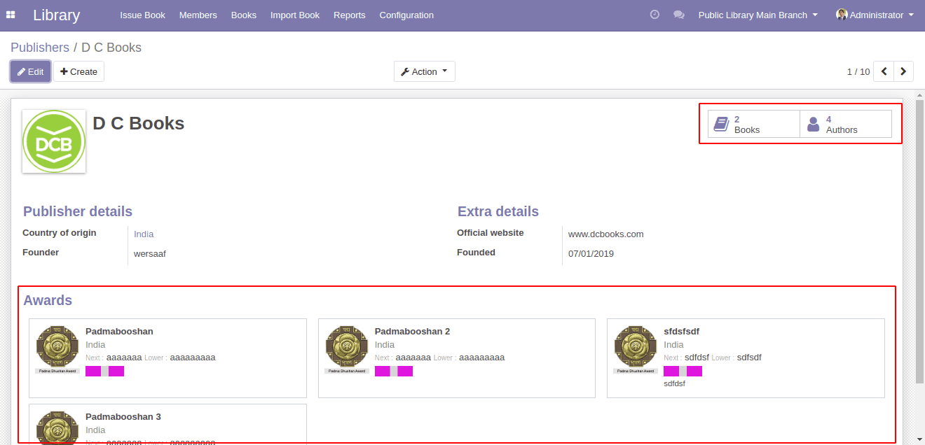Click the Padmabooshan award medal image
Screen dimensions: 925x445
[57, 348]
